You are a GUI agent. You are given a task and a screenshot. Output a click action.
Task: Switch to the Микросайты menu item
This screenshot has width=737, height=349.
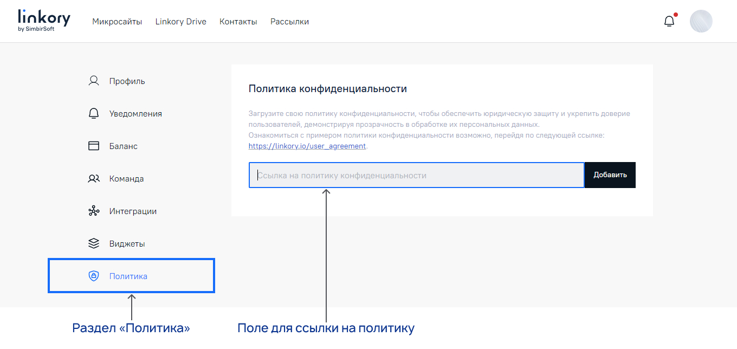pyautogui.click(x=117, y=21)
